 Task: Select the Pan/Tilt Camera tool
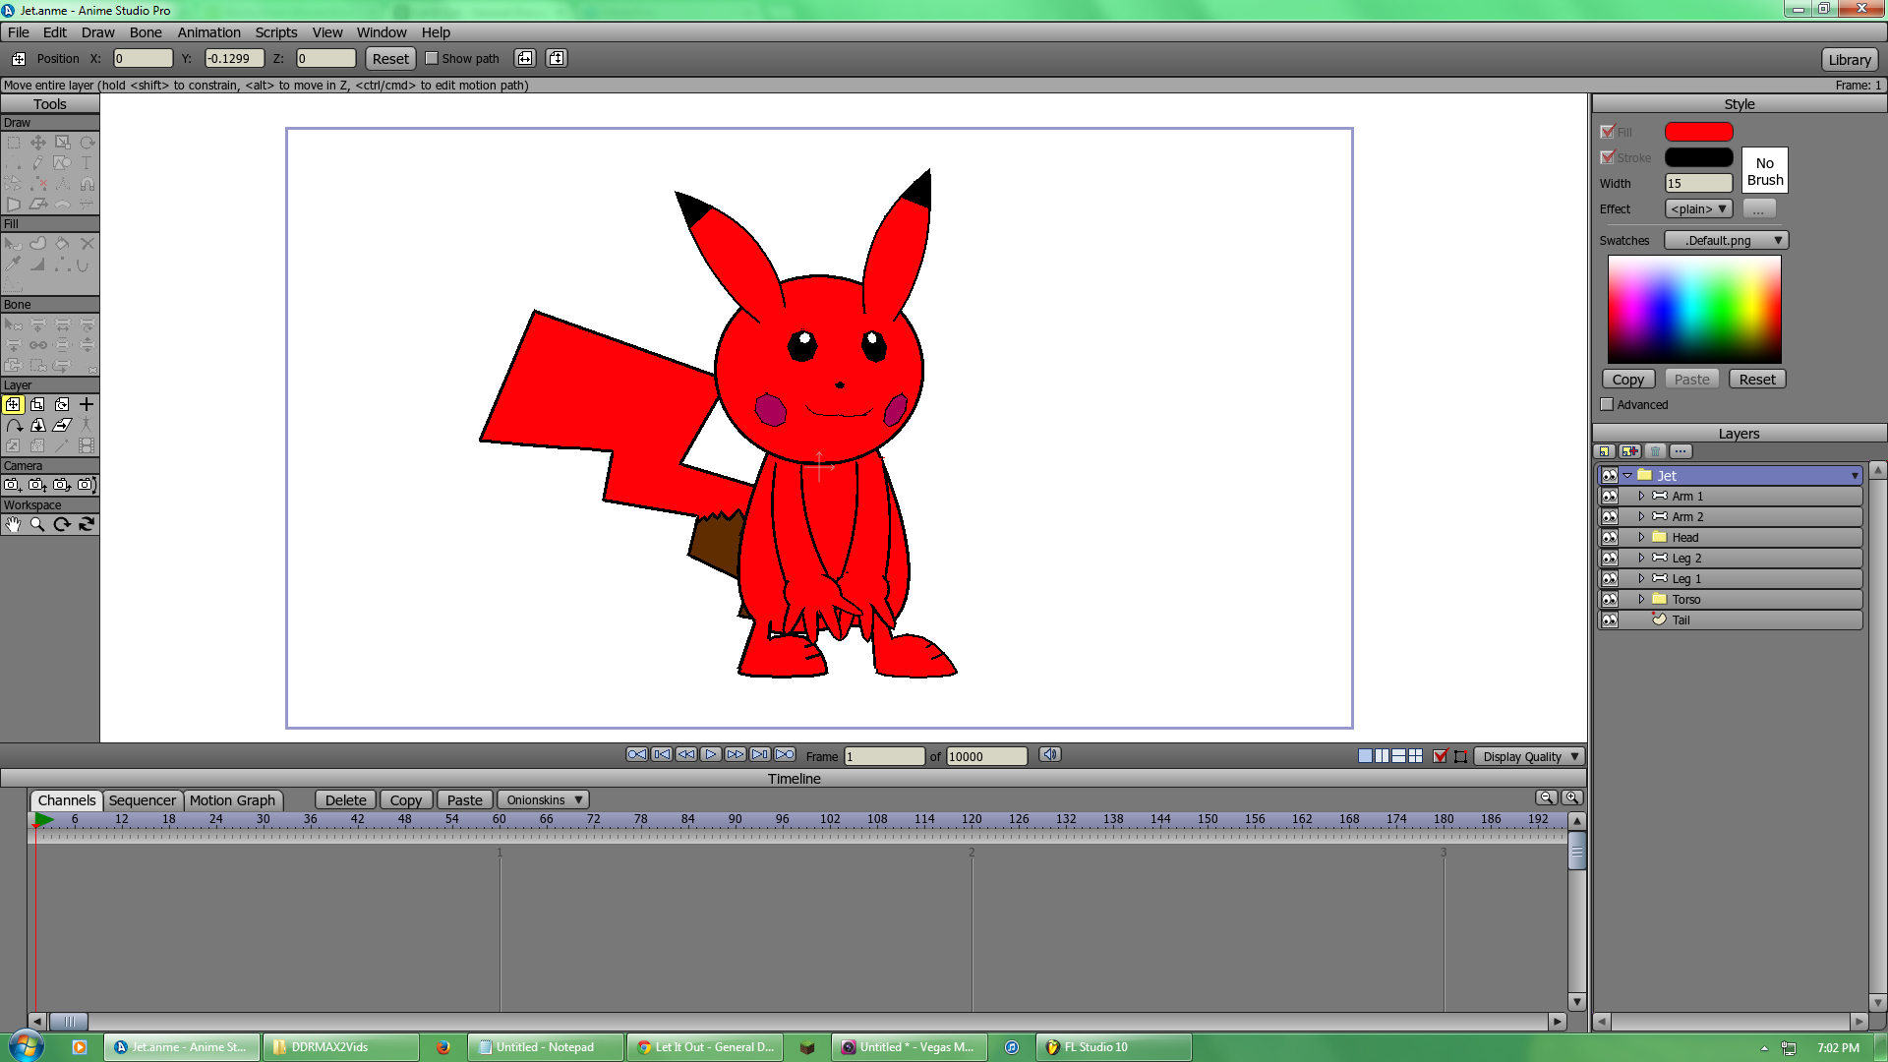[87, 486]
